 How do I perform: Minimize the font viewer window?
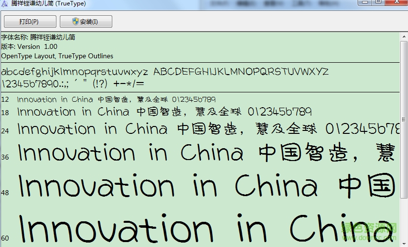point(365,2)
